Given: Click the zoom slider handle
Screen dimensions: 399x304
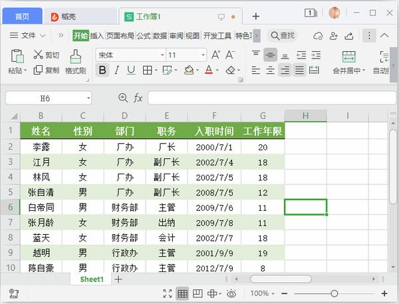Looking at the screenshot, I should tap(334, 294).
